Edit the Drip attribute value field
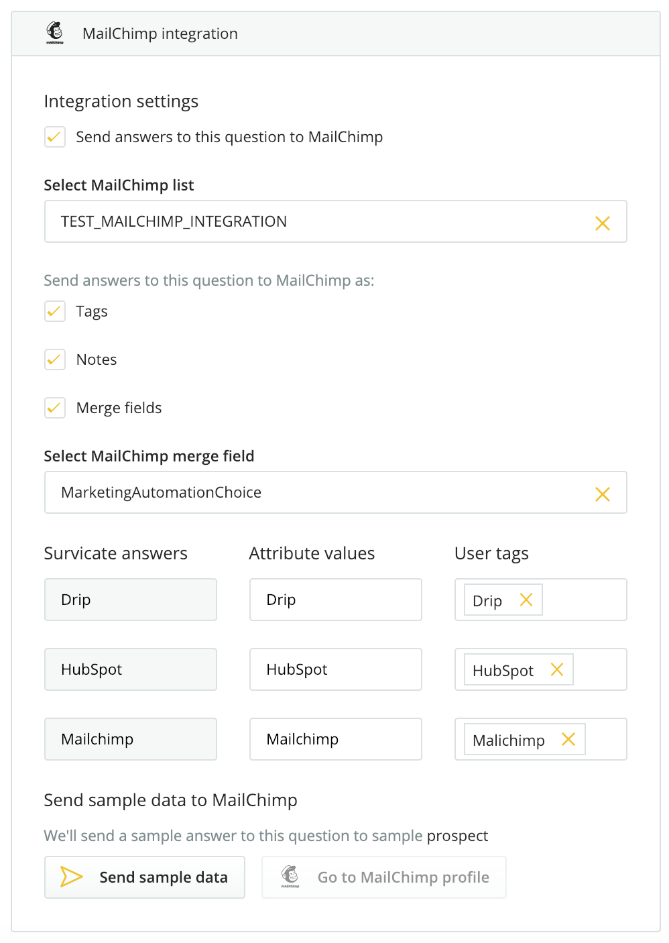669x943 pixels. 336,600
